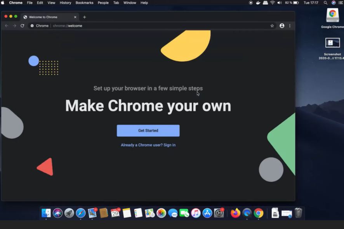Open Chrome's three-dot menu

click(x=290, y=26)
